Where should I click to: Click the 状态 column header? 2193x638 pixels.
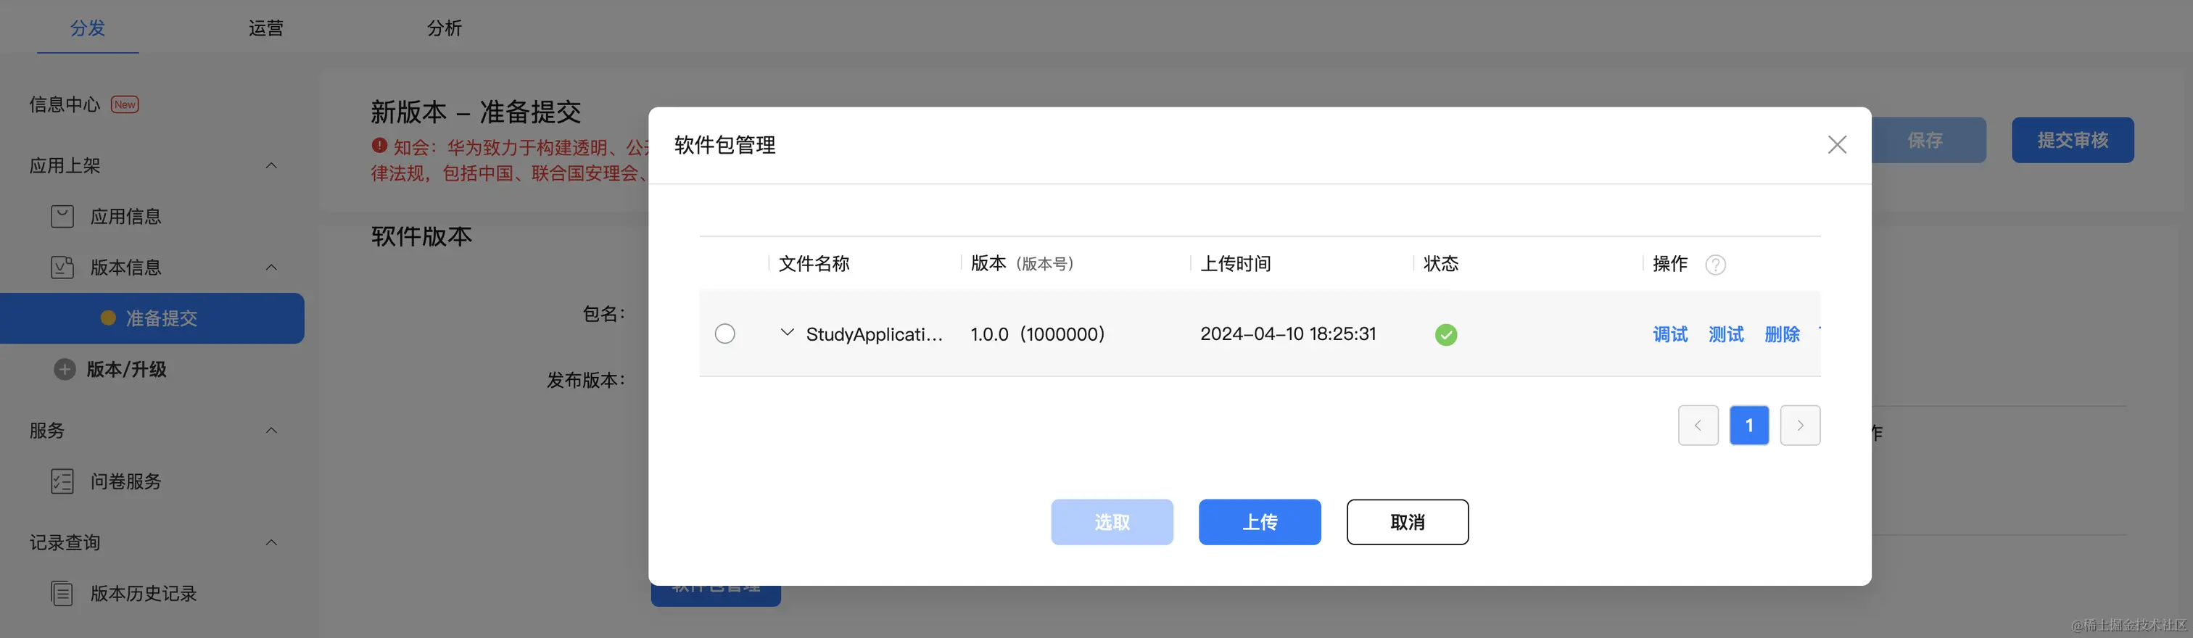1441,264
